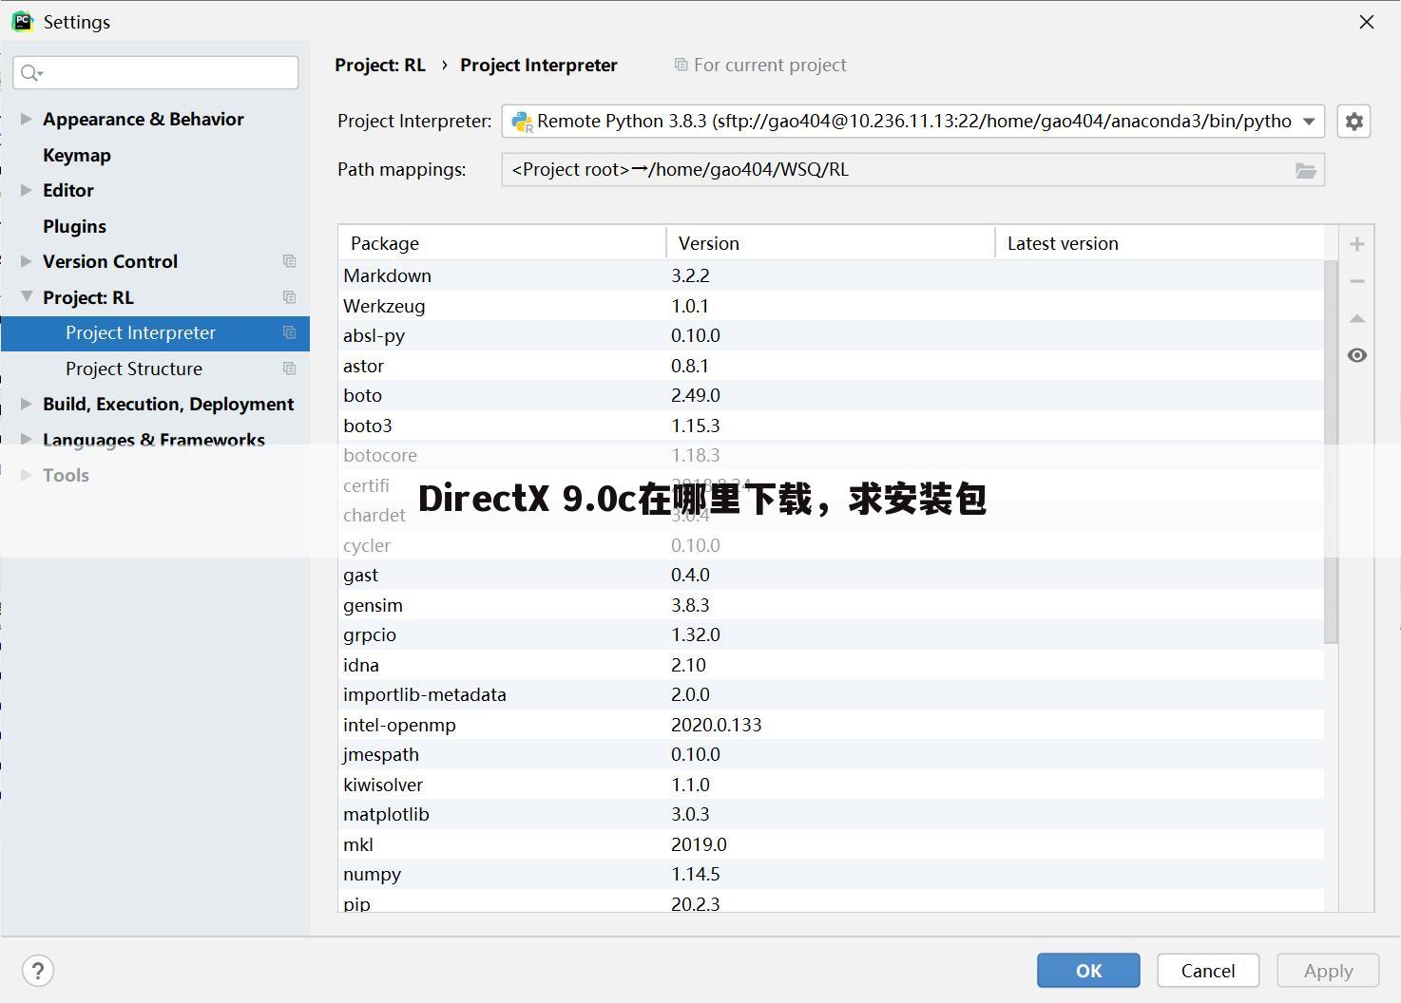Select Project Interpreter tree item

[155, 332]
